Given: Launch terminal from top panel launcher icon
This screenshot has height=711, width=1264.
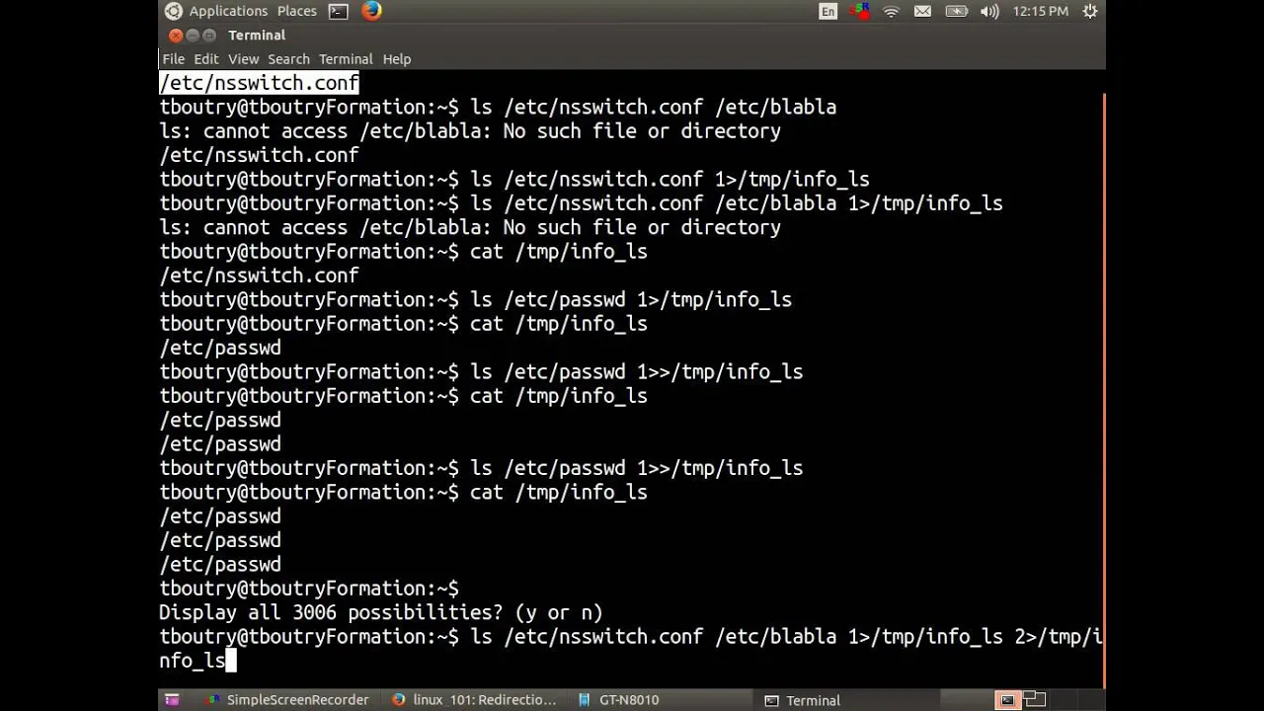Looking at the screenshot, I should [x=339, y=11].
